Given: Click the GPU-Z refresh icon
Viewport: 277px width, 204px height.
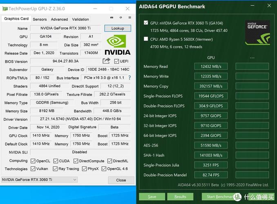Looking at the screenshot, I should pos(121,18).
